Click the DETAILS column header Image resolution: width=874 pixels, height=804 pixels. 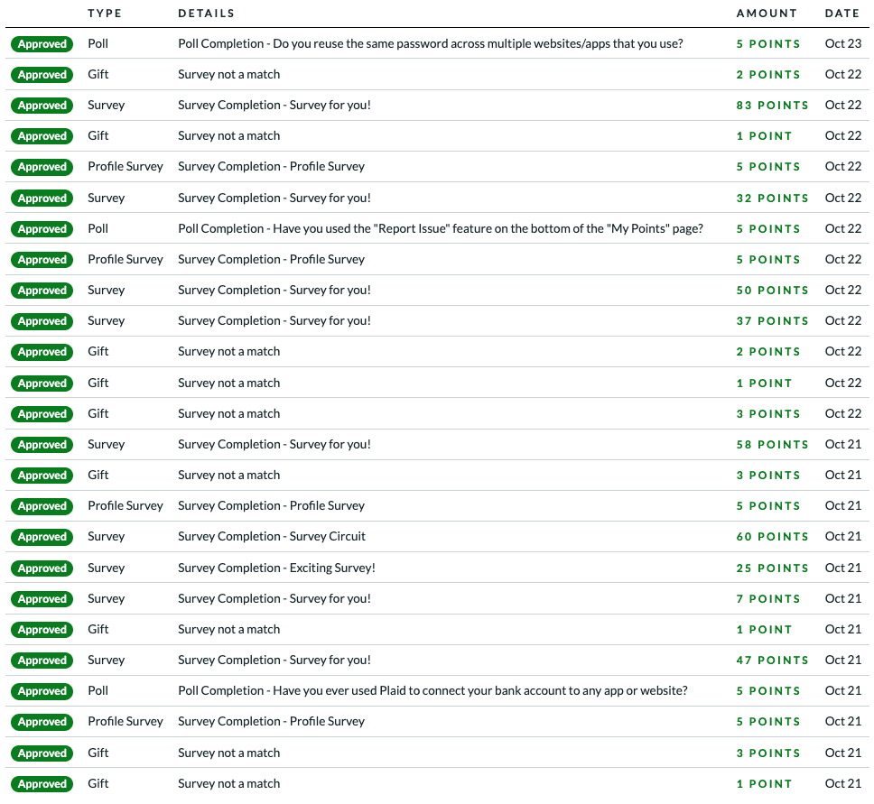(x=206, y=14)
